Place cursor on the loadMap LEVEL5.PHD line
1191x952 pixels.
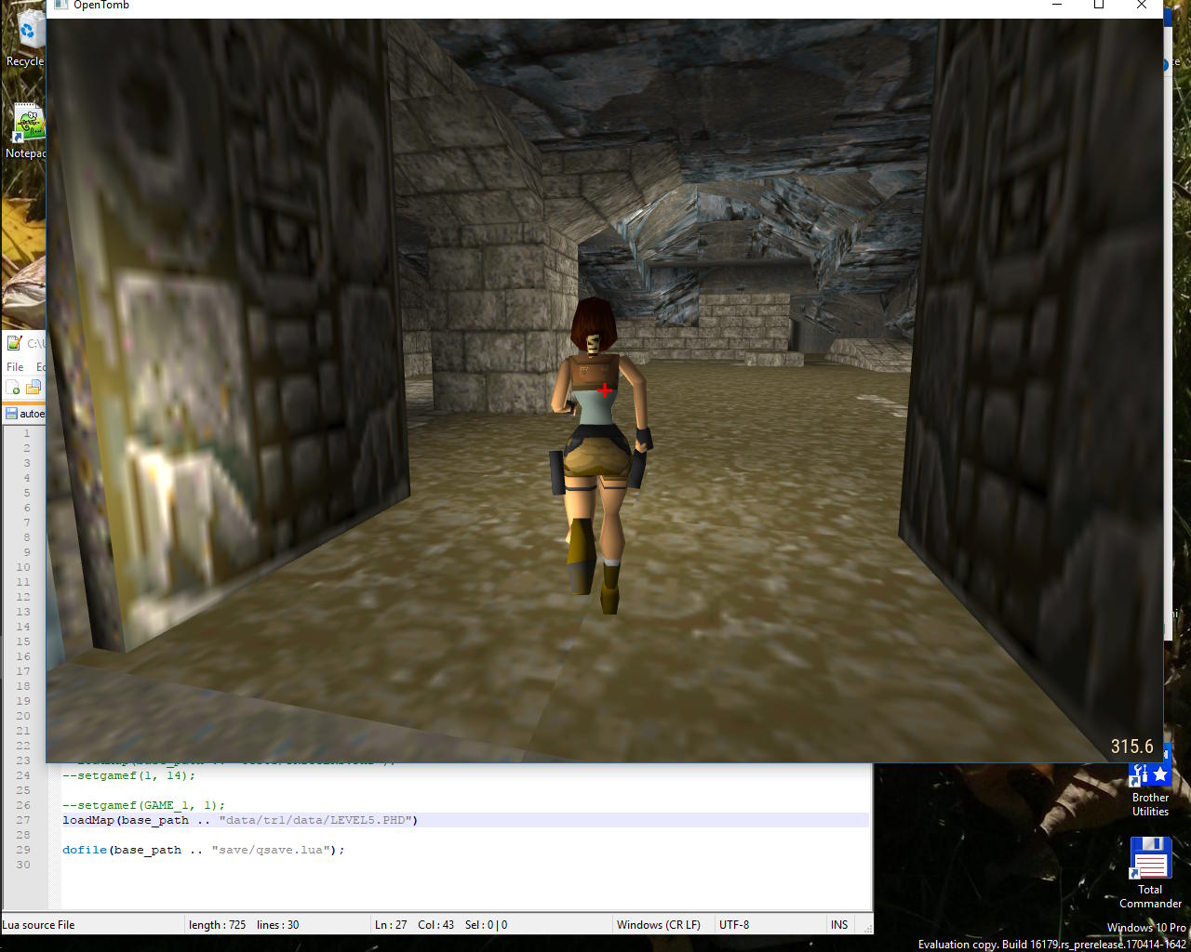tap(240, 820)
